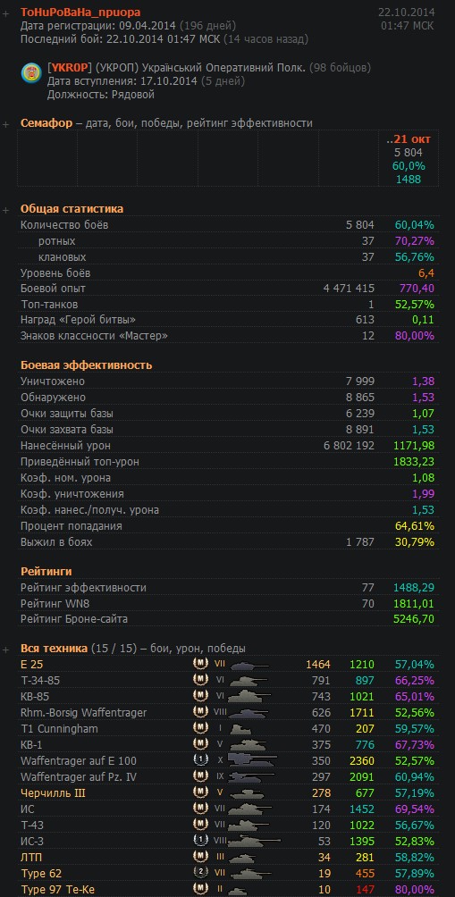
Task: Select the E 25 tank name
Action: click(x=31, y=664)
